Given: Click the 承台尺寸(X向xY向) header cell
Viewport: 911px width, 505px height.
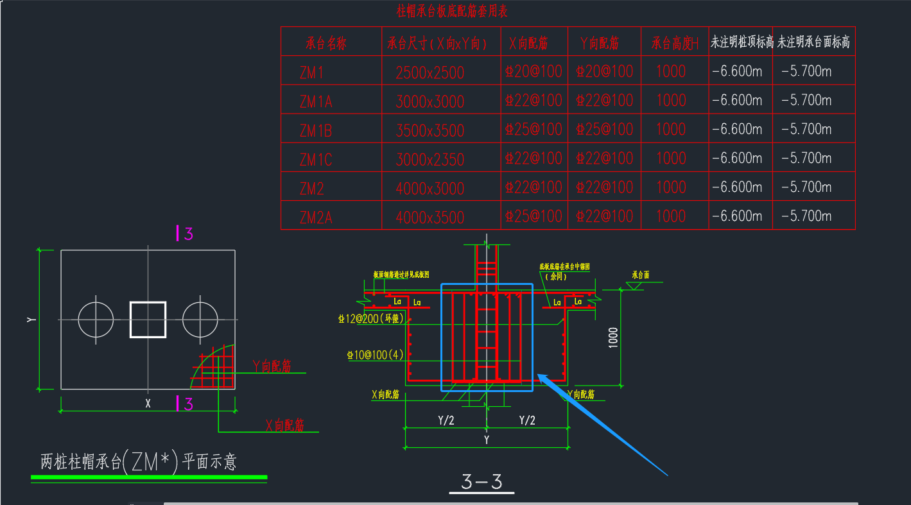Looking at the screenshot, I should pyautogui.click(x=436, y=44).
